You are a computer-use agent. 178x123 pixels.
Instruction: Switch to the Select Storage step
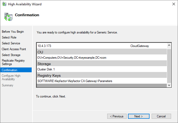pos(11,55)
